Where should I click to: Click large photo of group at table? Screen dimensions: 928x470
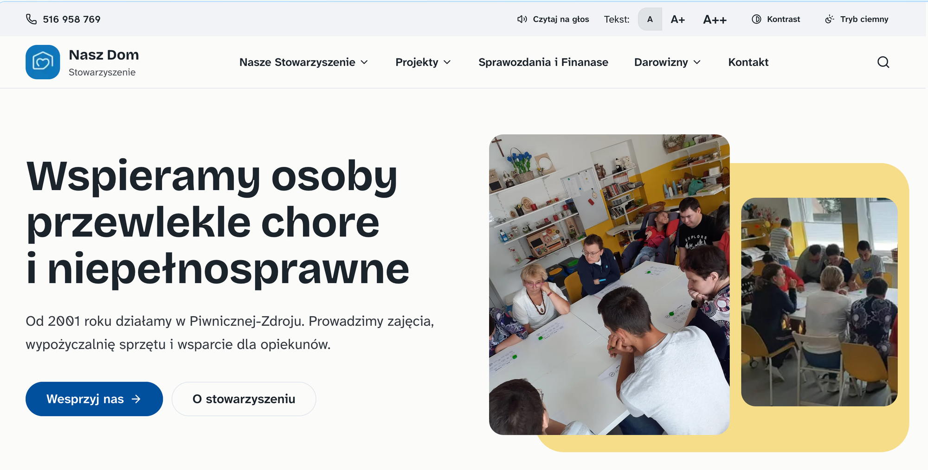(x=609, y=285)
